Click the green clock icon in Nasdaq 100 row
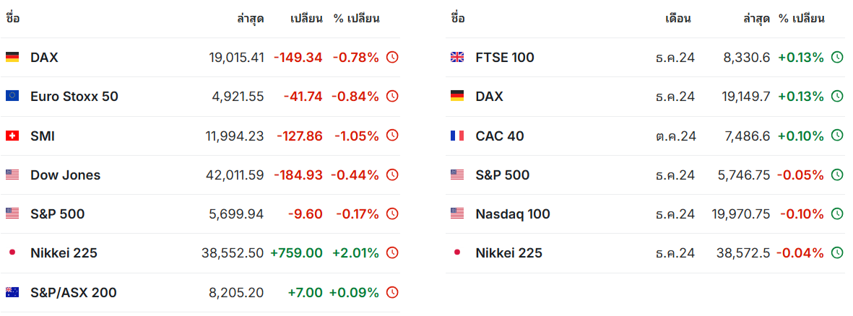The width and height of the screenshot is (853, 316). 837,214
